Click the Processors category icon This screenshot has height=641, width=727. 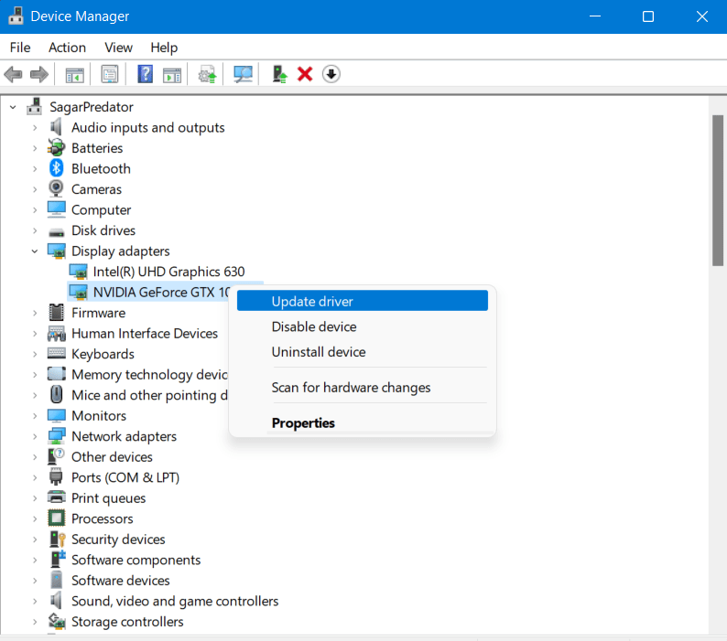click(x=56, y=518)
